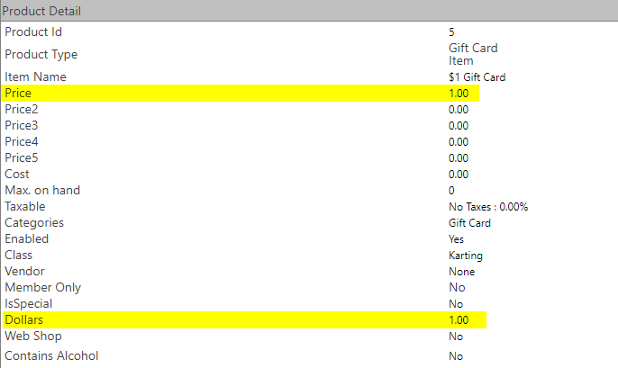This screenshot has width=618, height=368.
Task: Click the Cost row label
Action: pos(17,175)
